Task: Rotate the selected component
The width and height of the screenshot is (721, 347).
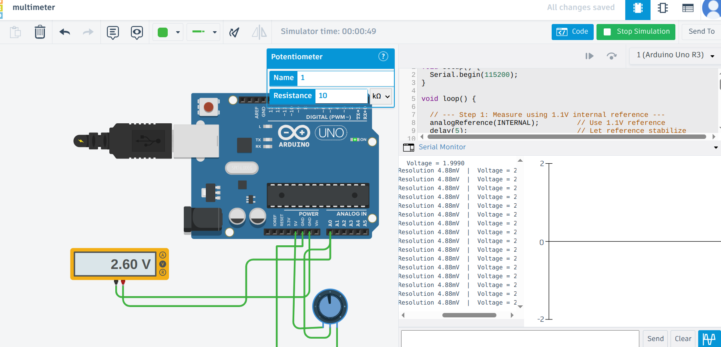Action: (234, 32)
